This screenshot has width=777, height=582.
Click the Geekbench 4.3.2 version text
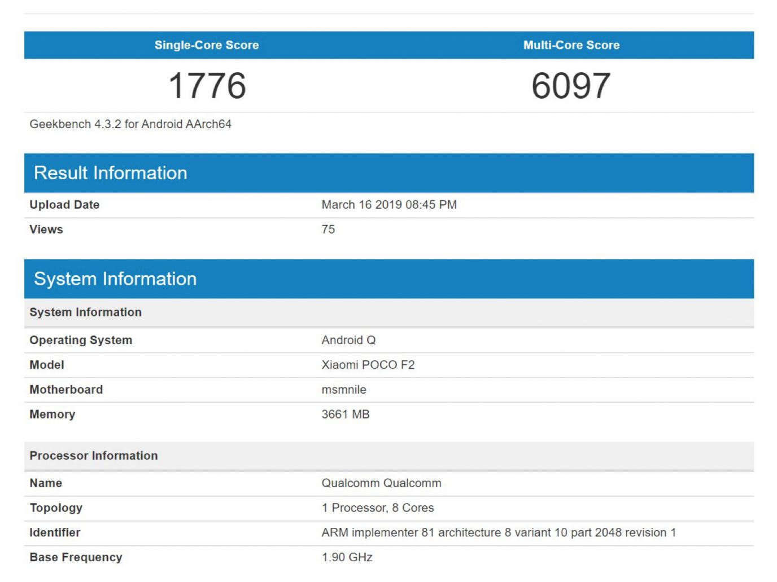point(130,124)
